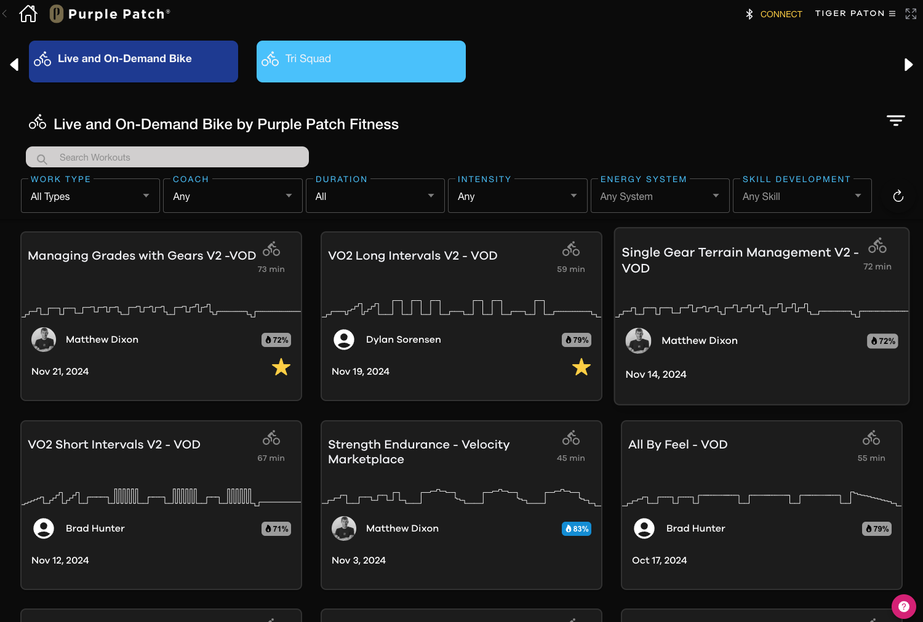Click the 72% intensity badge on Managing Grades
Image resolution: width=923 pixels, height=622 pixels.
click(276, 340)
